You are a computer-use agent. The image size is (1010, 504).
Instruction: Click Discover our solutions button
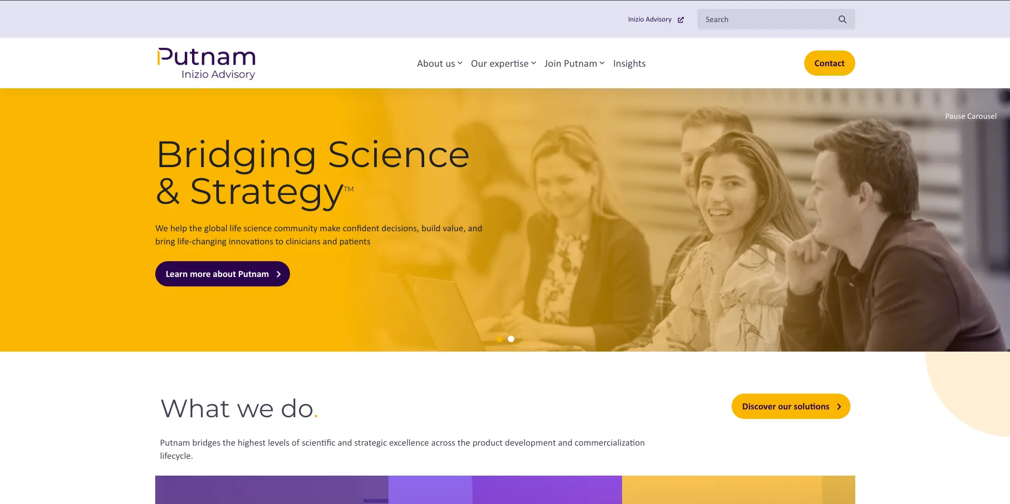791,406
